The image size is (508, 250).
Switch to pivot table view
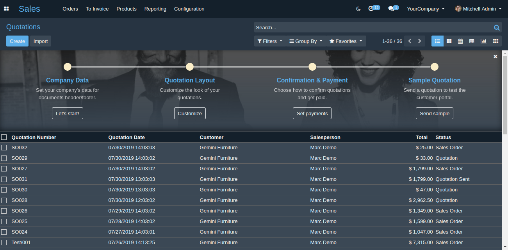coord(472,41)
